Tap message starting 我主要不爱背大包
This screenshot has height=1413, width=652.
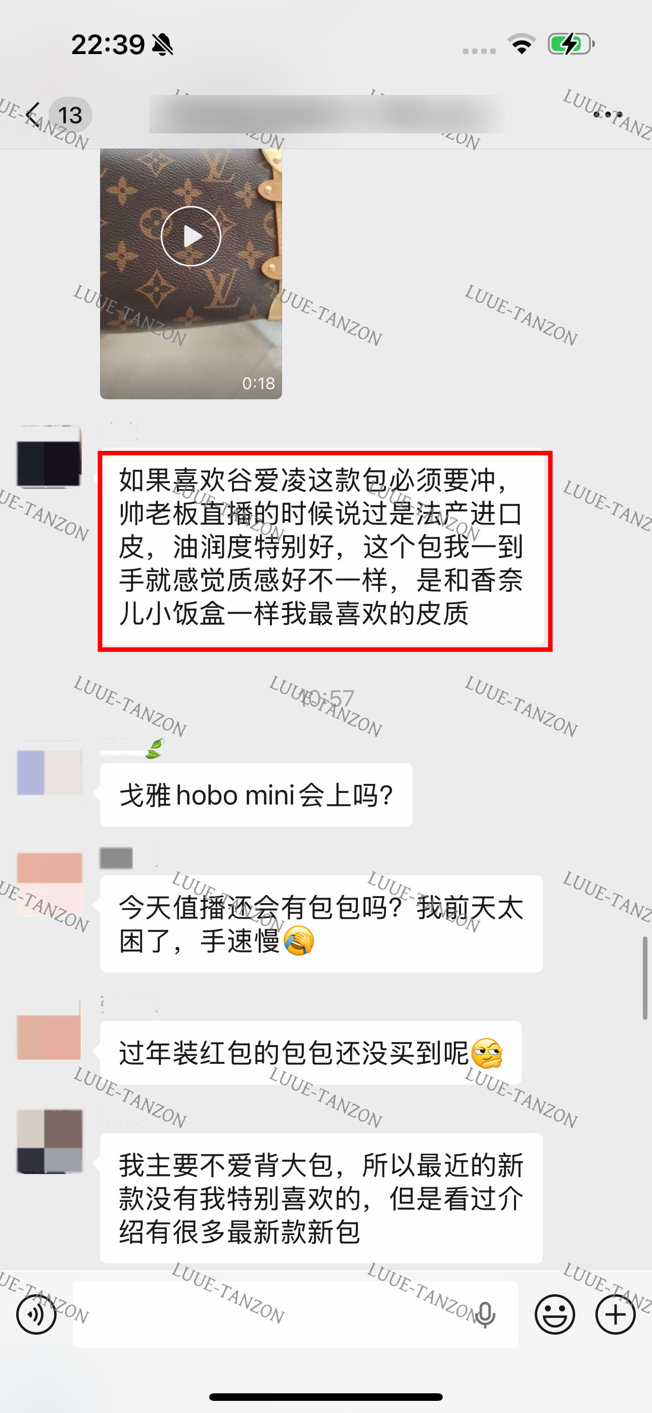pyautogui.click(x=321, y=1198)
